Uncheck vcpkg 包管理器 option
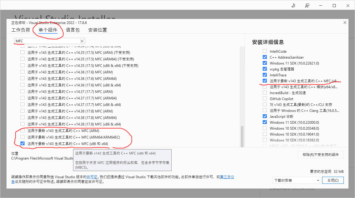The width and height of the screenshot is (355, 198). click(x=265, y=69)
